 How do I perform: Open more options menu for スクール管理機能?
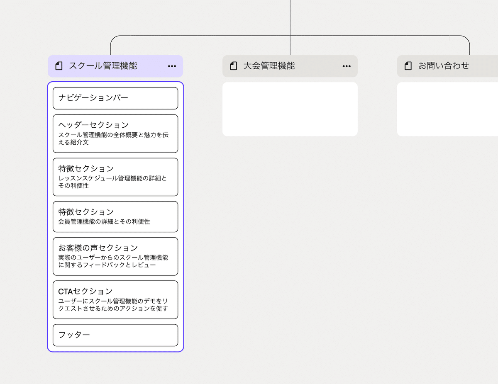pyautogui.click(x=172, y=66)
